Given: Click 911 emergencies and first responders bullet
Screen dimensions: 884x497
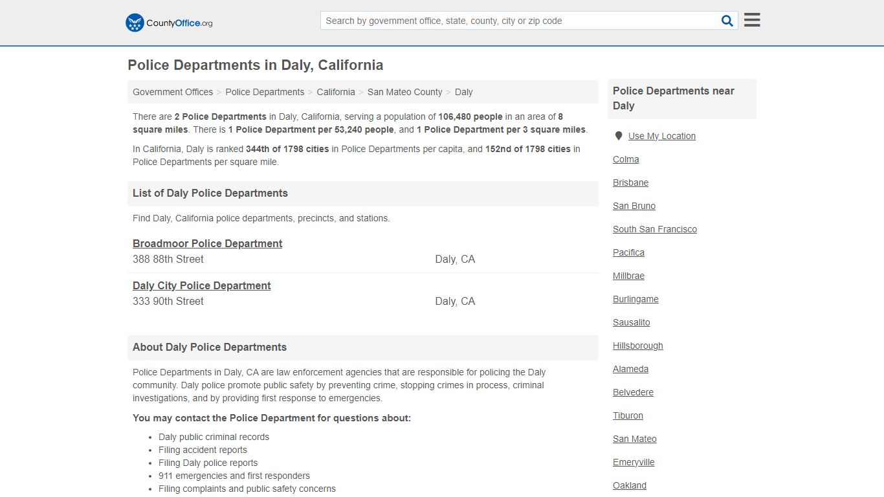Looking at the screenshot, I should pos(234,476).
